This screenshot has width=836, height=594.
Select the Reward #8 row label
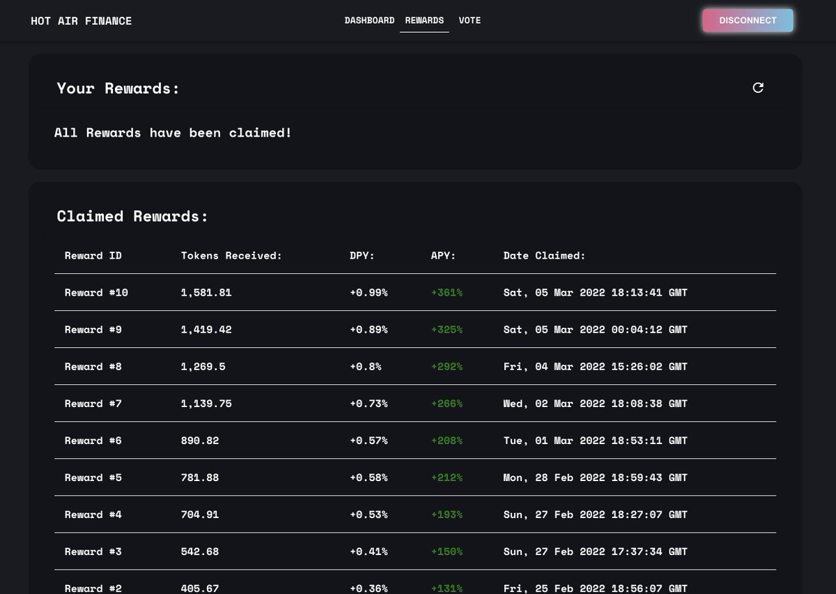click(x=93, y=367)
